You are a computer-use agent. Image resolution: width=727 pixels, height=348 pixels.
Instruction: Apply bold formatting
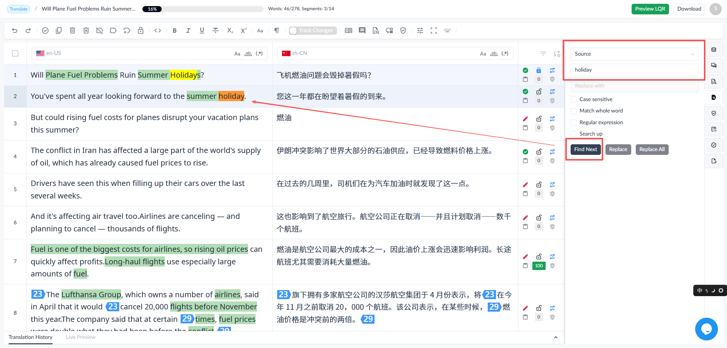[175, 31]
